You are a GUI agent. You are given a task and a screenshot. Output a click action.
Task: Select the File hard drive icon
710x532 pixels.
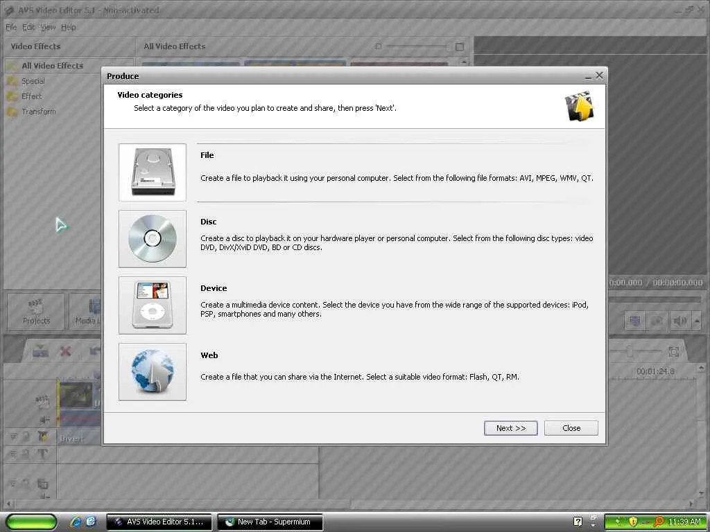pos(152,172)
